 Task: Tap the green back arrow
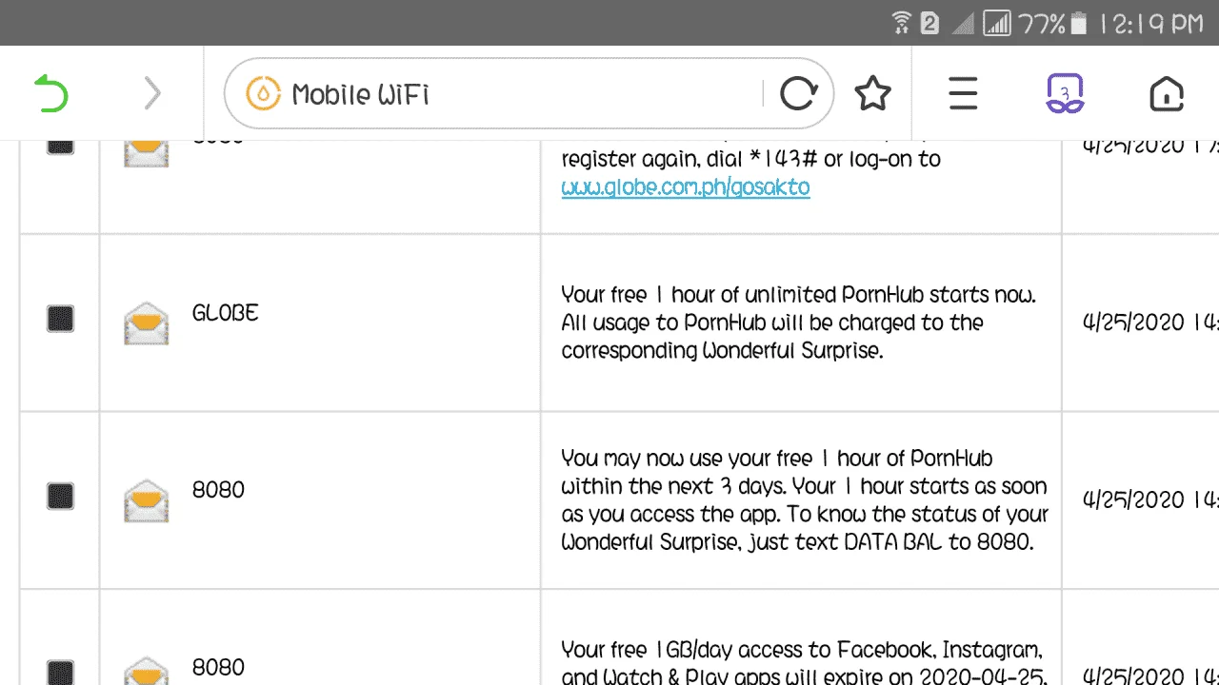51,94
